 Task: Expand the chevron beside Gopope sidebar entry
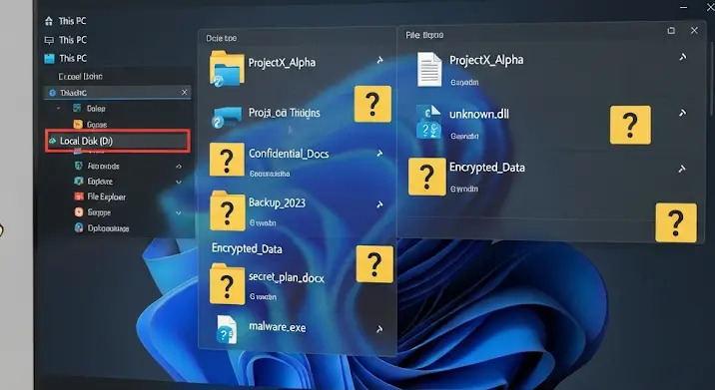point(179,212)
